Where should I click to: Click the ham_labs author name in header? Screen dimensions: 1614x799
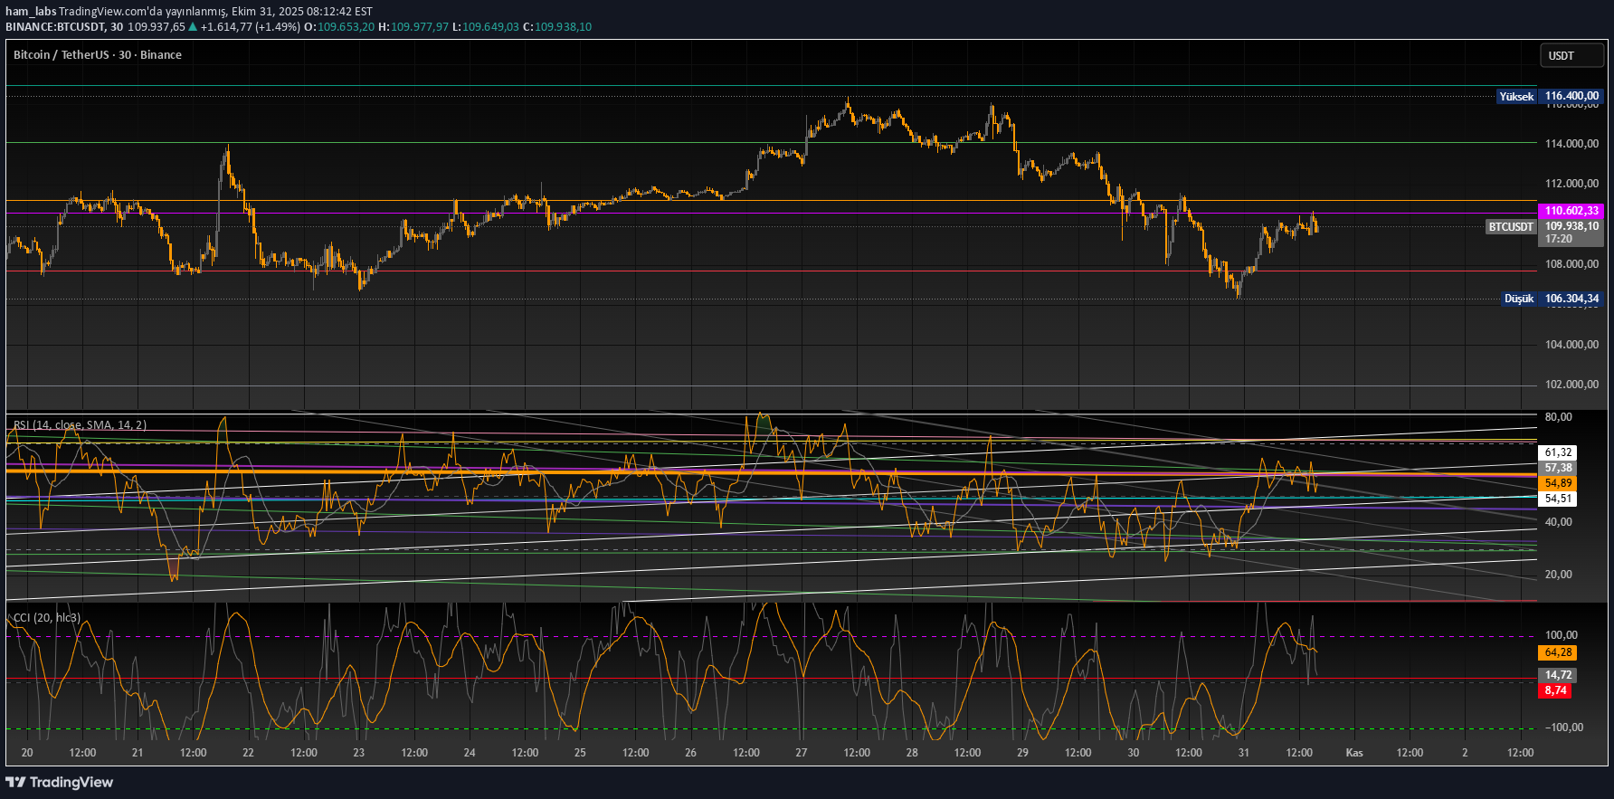[x=31, y=12]
